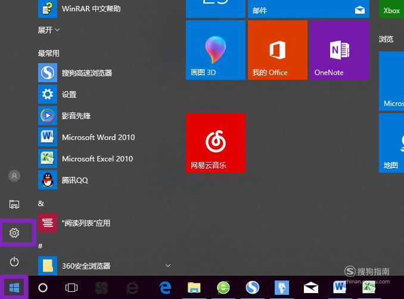Open Task View on the taskbar
The width and height of the screenshot is (404, 299).
click(x=72, y=288)
